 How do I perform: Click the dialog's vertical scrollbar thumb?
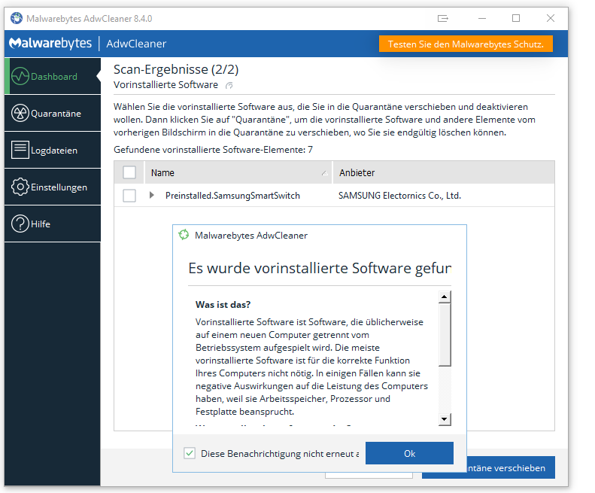point(445,333)
